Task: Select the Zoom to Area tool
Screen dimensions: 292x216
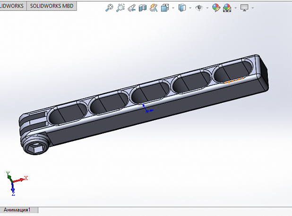Action: (120, 8)
